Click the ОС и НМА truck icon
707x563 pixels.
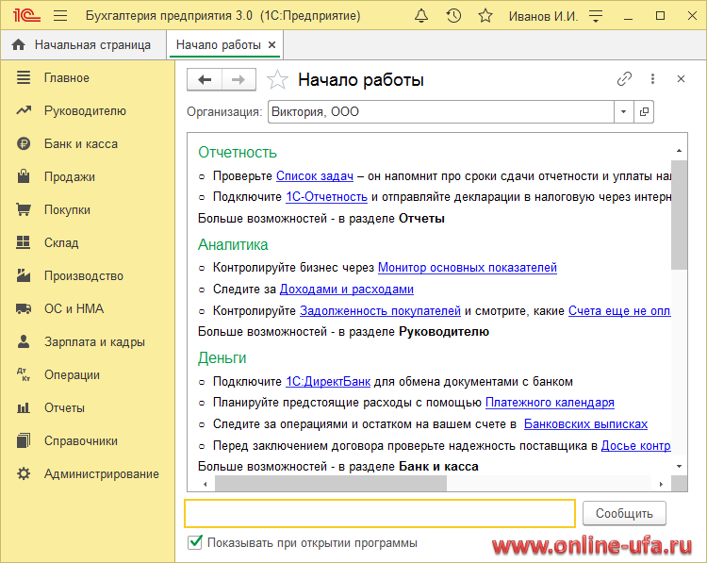[x=24, y=308]
